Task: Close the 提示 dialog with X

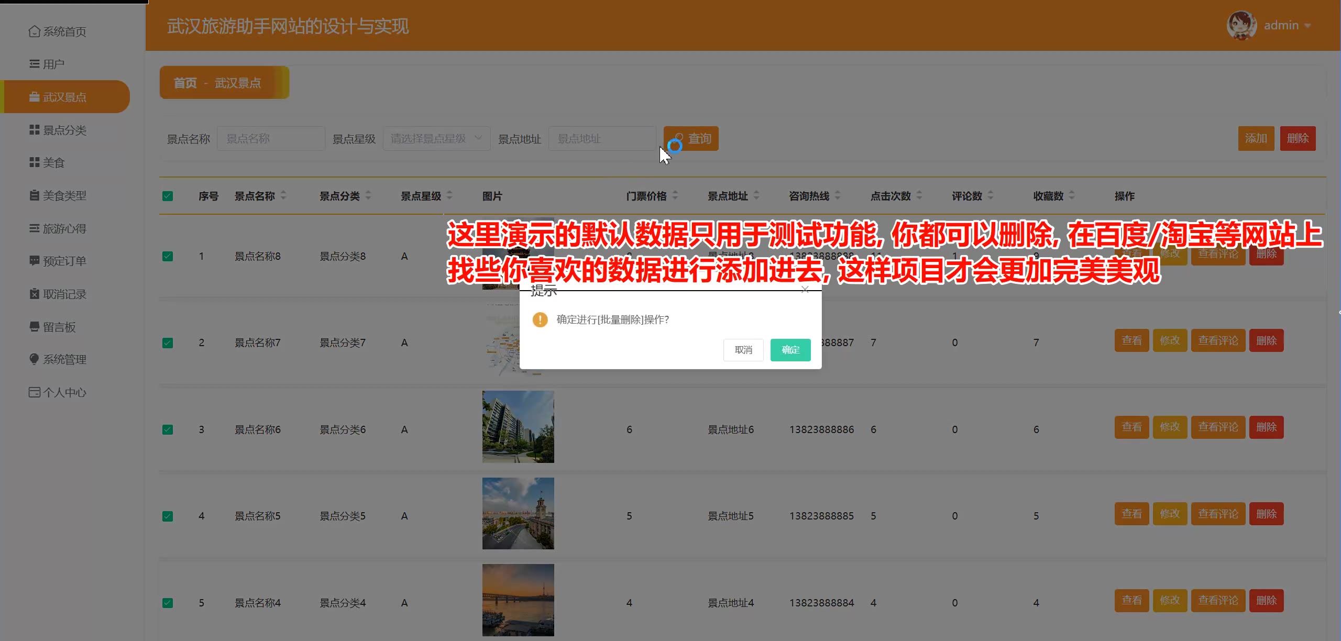Action: click(x=805, y=290)
